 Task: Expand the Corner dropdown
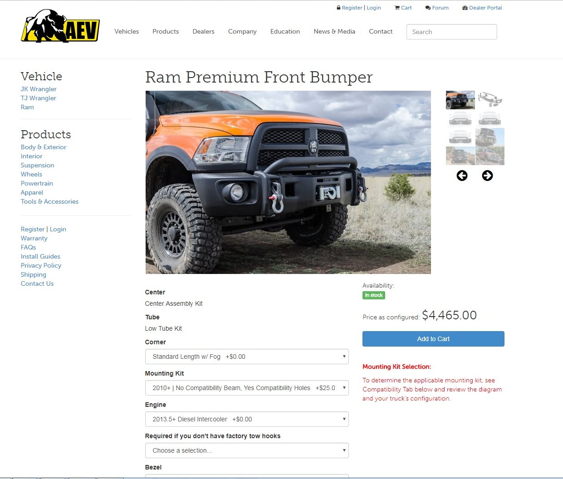247,357
